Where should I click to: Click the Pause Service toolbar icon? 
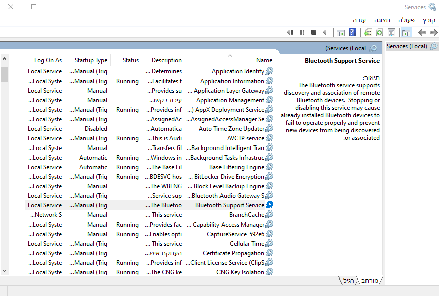(302, 33)
